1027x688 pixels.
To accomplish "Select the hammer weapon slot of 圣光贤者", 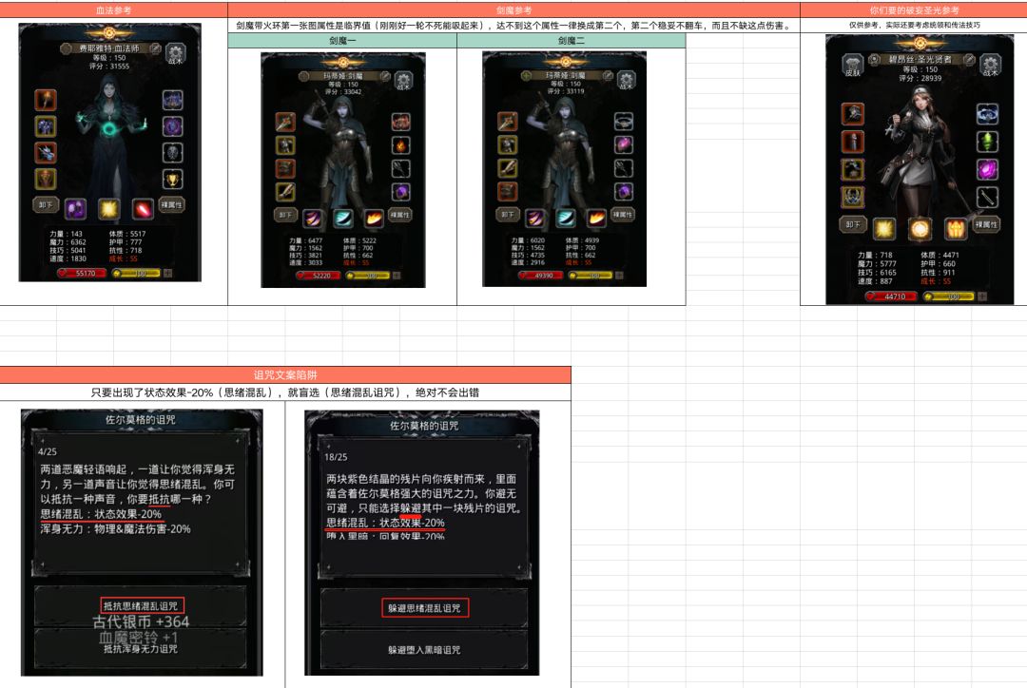I will point(852,114).
